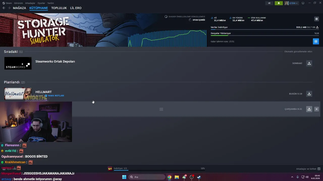The height and width of the screenshot is (181, 323).
Task: Open the Steam taskbar icon
Action: point(199,177)
